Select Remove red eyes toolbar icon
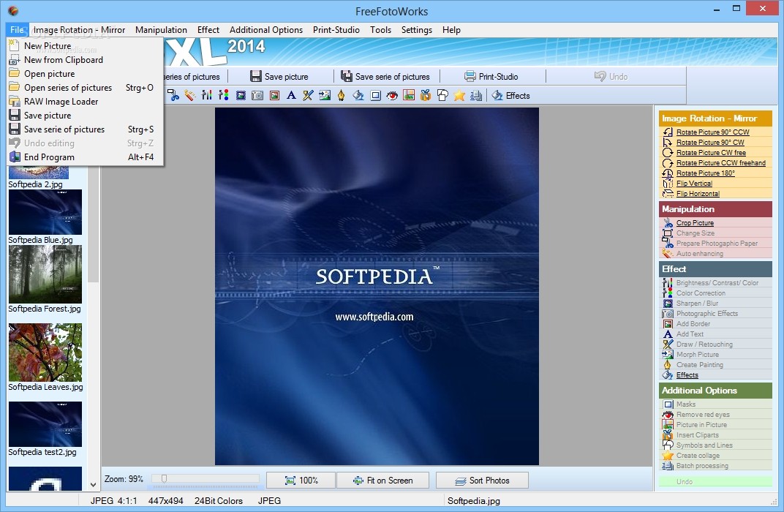This screenshot has height=512, width=784. 392,95
